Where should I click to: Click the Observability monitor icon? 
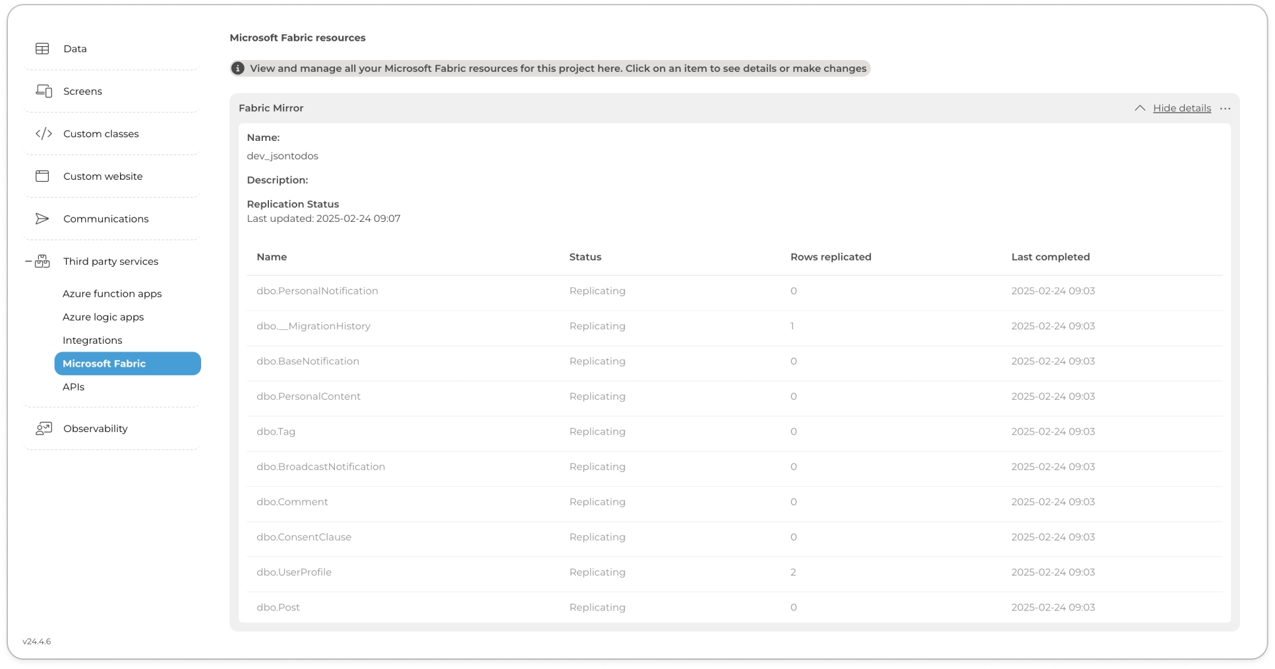click(44, 429)
